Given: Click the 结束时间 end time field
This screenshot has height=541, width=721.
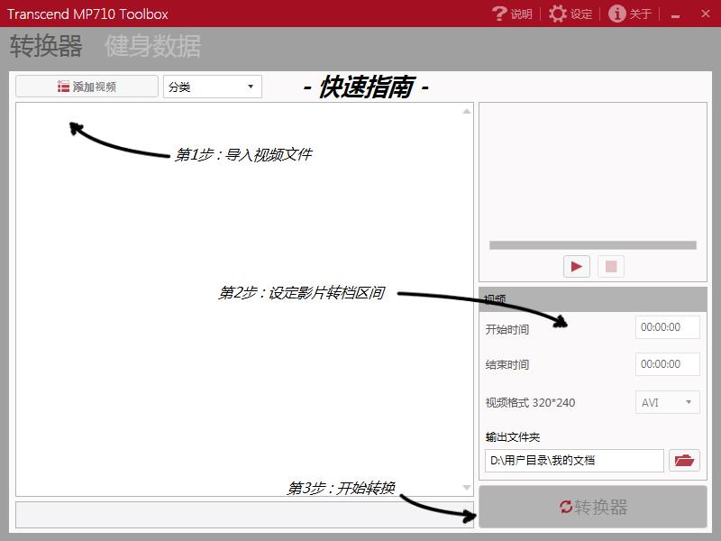Looking at the screenshot, I should (x=668, y=364).
